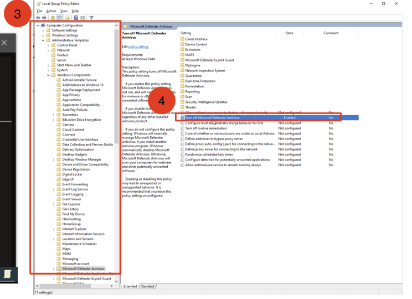The height and width of the screenshot is (299, 412).
Task: Expand the Control Panel node
Action: [x=48, y=45]
